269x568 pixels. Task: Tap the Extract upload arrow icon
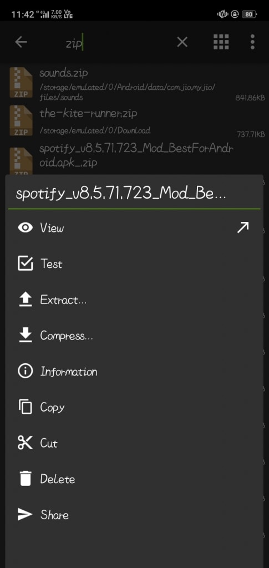[25, 300]
